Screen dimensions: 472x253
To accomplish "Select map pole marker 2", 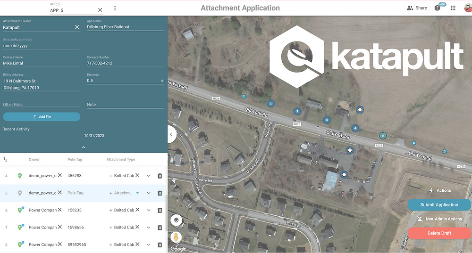I will tap(297, 111).
